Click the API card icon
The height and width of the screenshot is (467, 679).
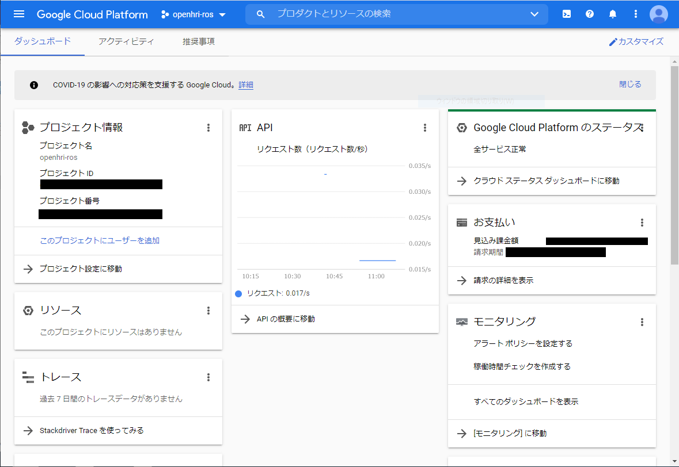[245, 128]
